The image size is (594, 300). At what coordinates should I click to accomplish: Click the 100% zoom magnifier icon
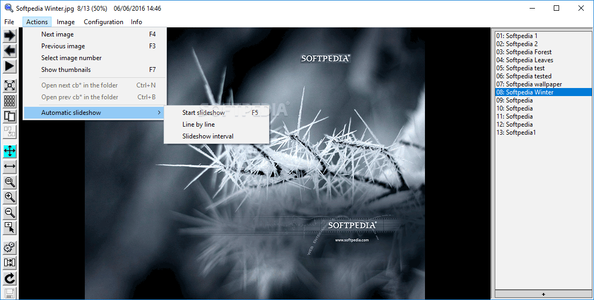click(x=10, y=182)
